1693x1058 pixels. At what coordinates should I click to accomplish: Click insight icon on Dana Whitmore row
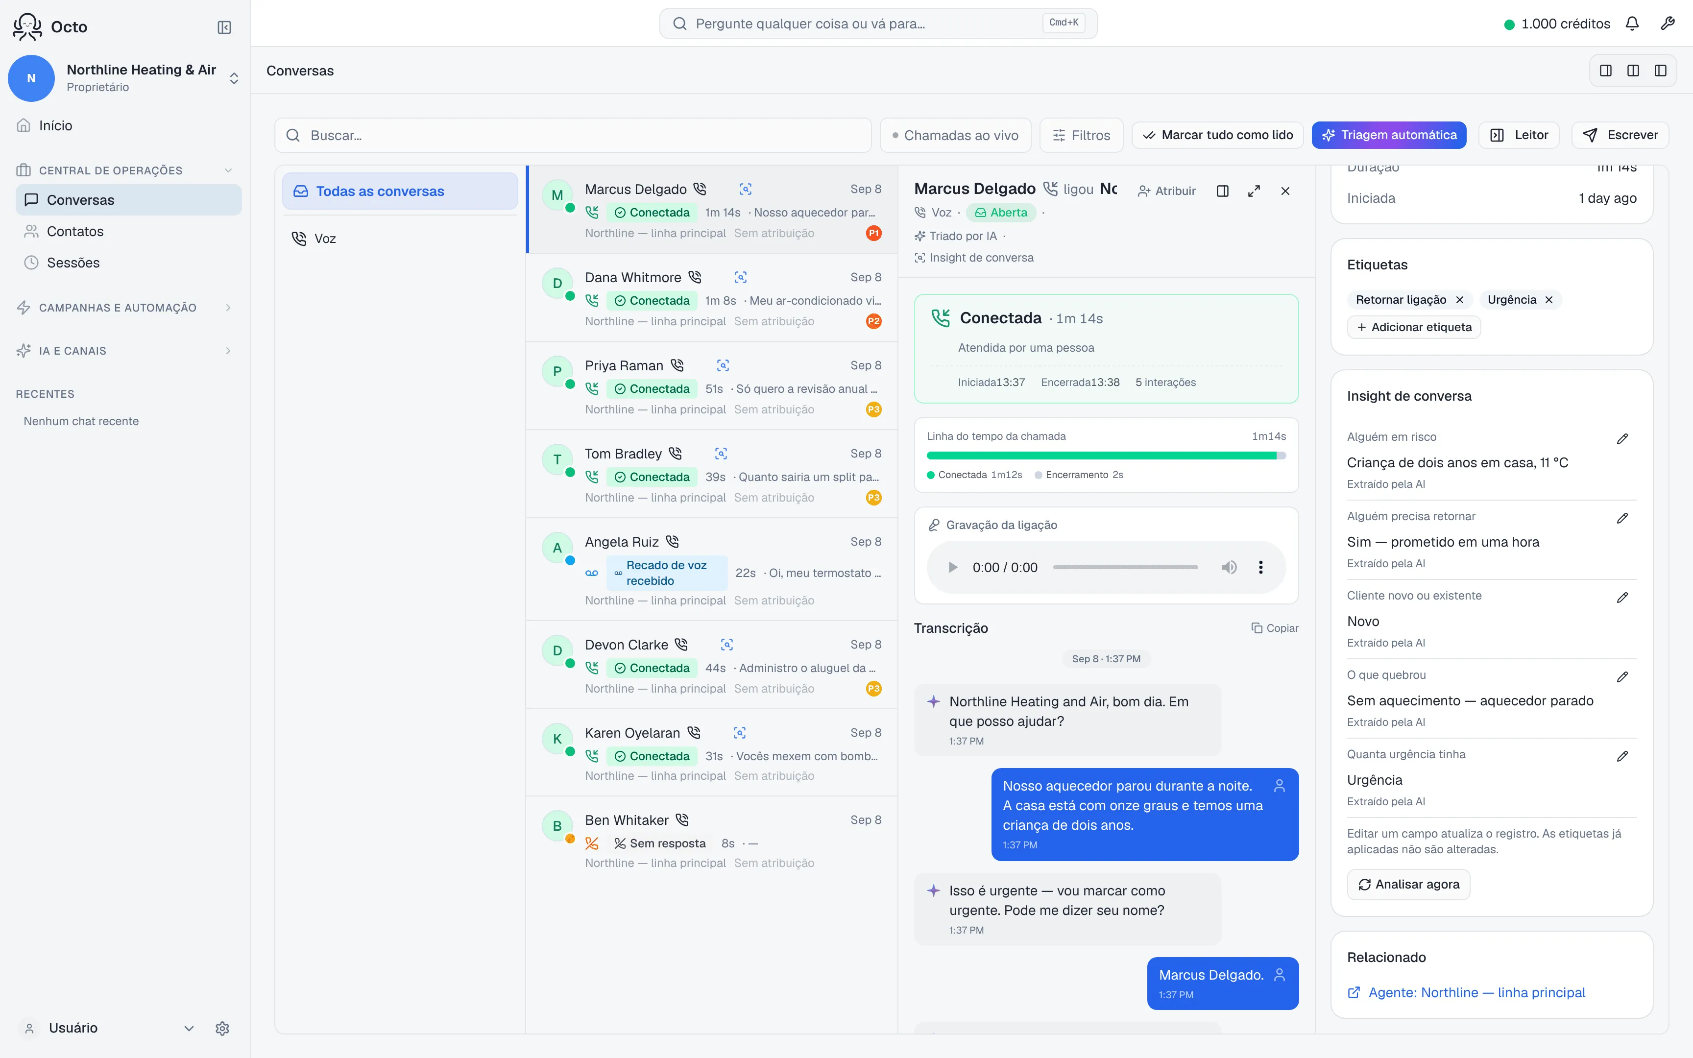740,277
